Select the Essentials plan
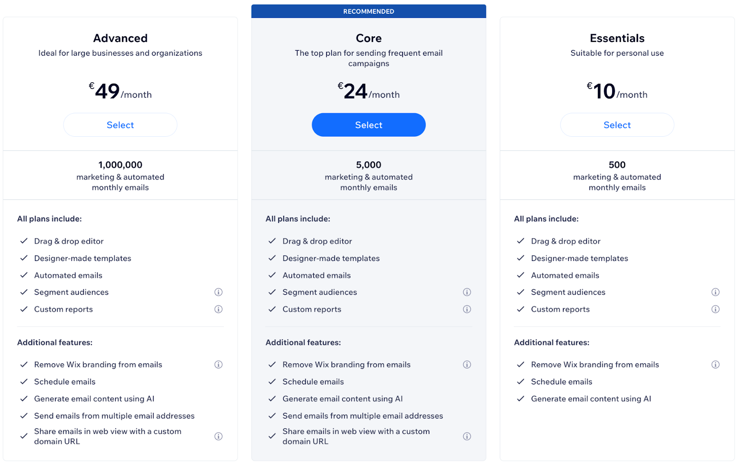 (617, 125)
